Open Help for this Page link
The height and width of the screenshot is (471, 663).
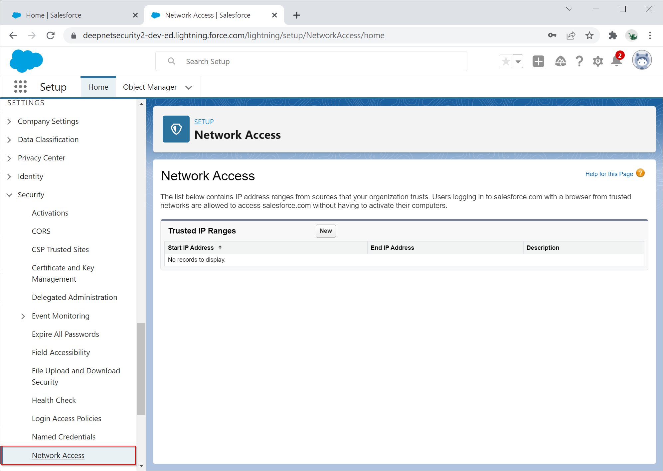609,174
